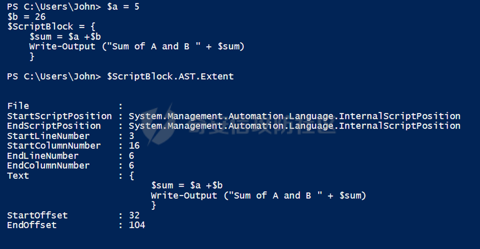Click the File property label
This screenshot has height=249, width=480.
coord(18,106)
